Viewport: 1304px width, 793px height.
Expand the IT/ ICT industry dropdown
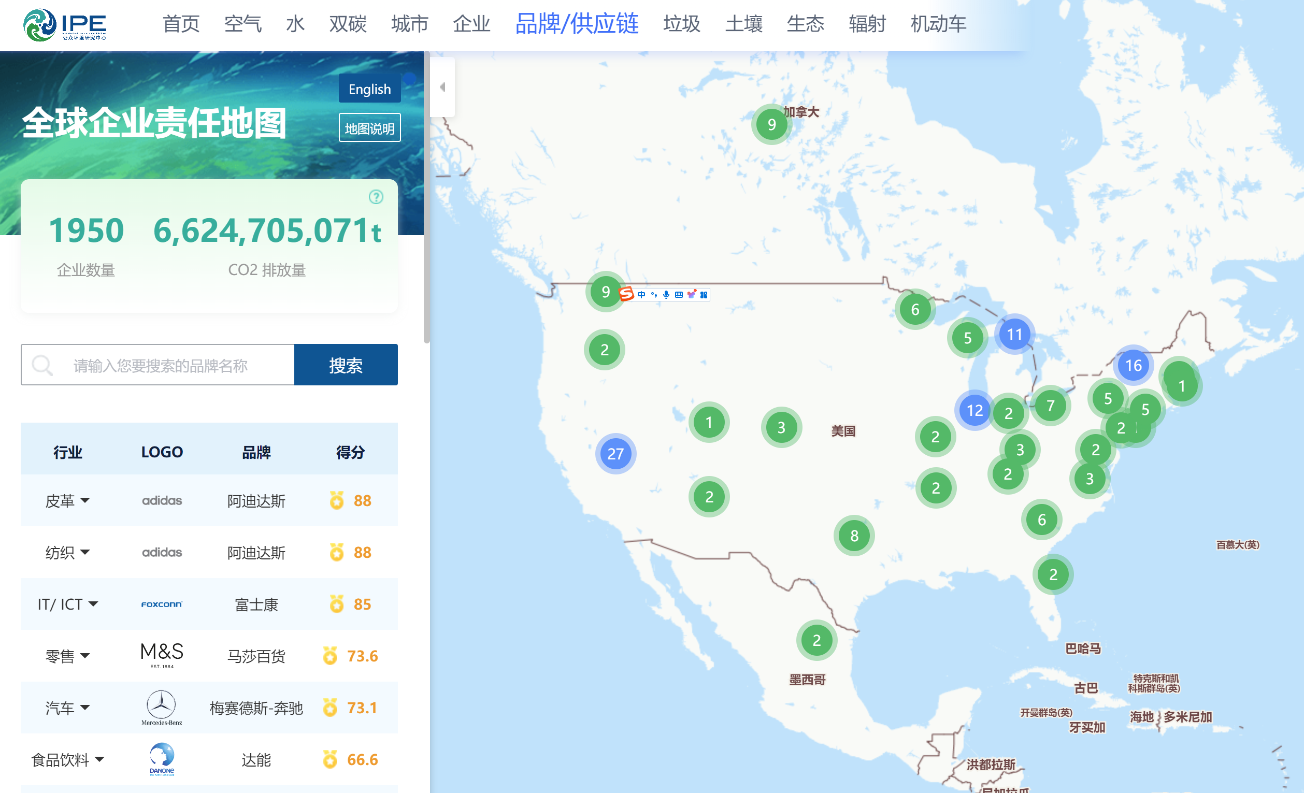93,603
